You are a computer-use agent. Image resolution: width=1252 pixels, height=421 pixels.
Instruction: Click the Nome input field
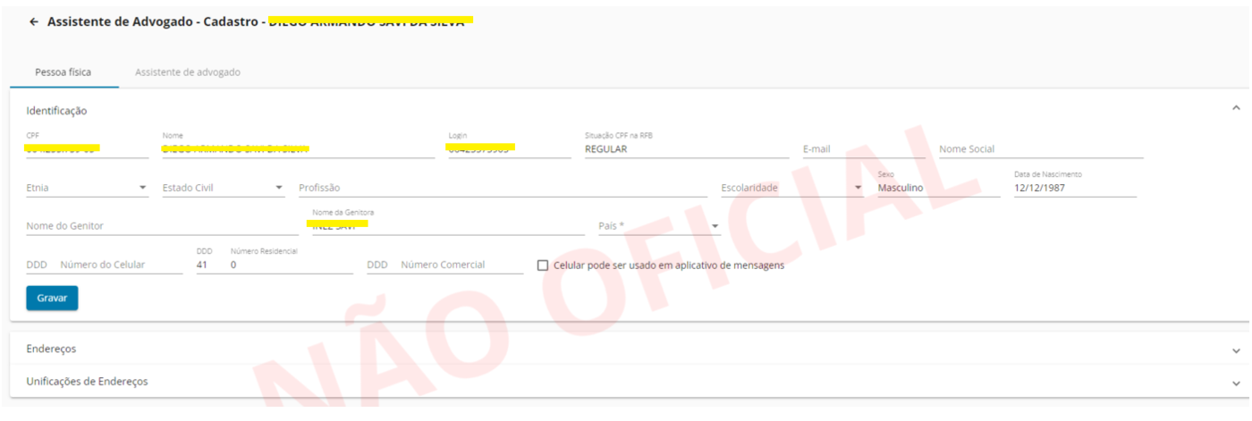pos(300,148)
